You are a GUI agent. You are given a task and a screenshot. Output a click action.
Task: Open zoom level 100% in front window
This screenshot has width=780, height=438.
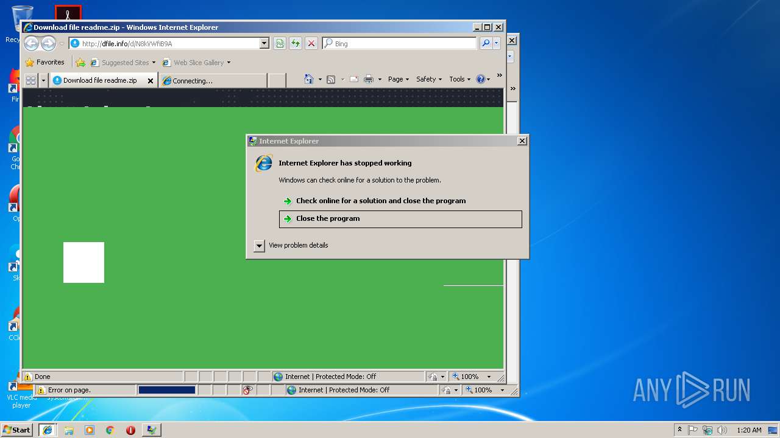pos(471,377)
